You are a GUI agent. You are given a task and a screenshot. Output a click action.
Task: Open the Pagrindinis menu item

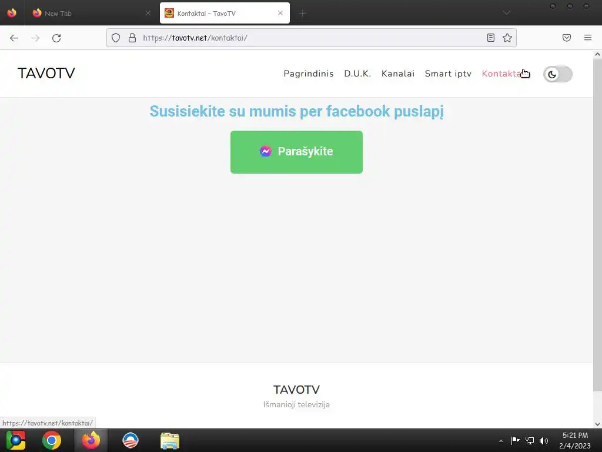(x=308, y=74)
